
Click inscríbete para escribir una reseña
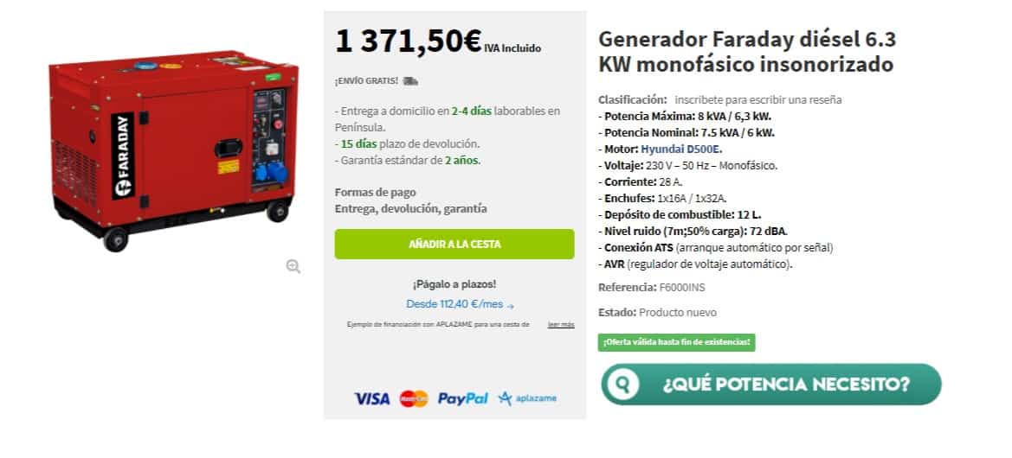pyautogui.click(x=758, y=100)
